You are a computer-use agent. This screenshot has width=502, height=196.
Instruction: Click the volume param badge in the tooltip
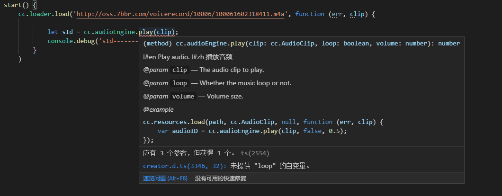coord(183,97)
